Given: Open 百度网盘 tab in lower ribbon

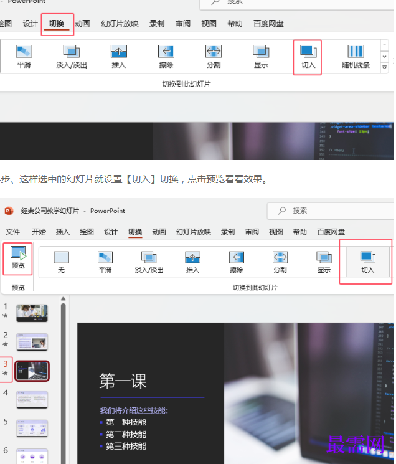Looking at the screenshot, I should pos(331,232).
